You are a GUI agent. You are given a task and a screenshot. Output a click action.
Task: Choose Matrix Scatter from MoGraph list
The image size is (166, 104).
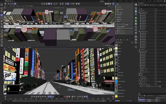point(120,9)
